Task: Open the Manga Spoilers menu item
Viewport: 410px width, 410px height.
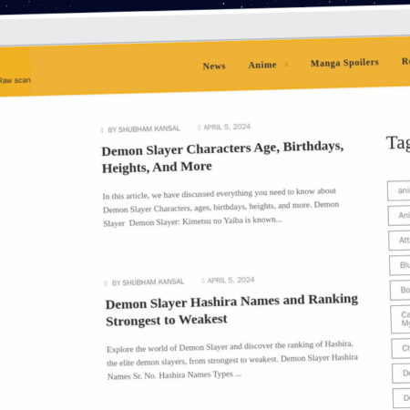Action: click(x=344, y=63)
